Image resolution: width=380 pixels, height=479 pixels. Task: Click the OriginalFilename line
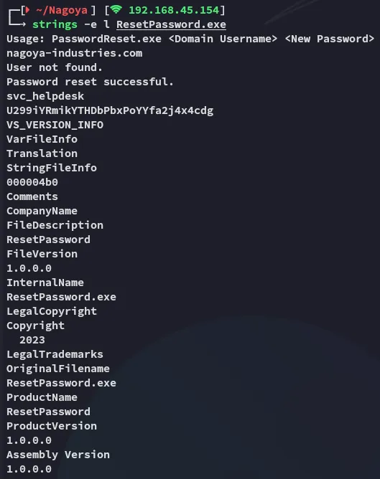(58, 369)
